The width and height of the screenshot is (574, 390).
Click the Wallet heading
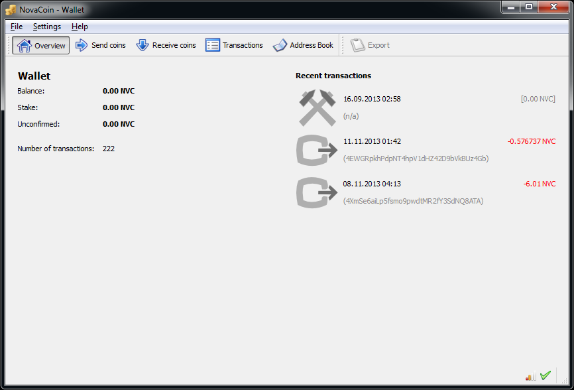pos(34,76)
